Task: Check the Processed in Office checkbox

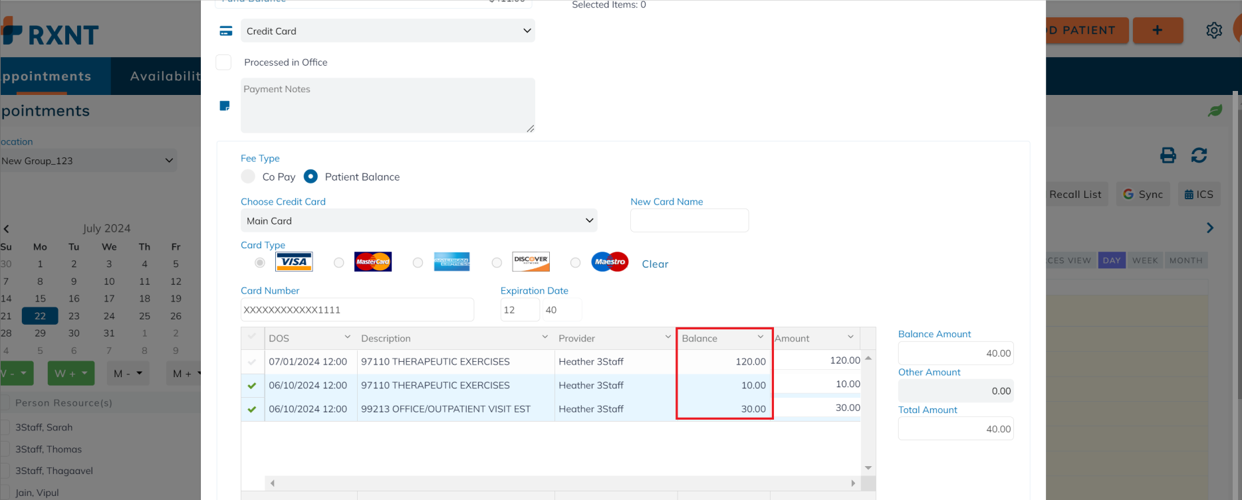Action: pos(224,62)
